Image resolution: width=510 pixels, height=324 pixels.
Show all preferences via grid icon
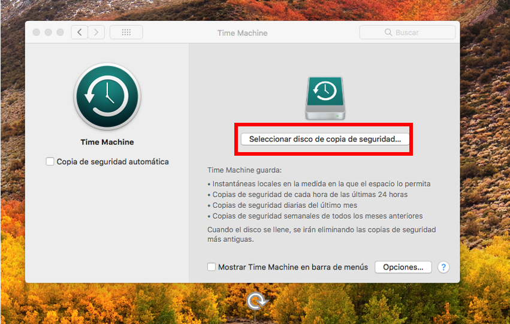click(126, 32)
